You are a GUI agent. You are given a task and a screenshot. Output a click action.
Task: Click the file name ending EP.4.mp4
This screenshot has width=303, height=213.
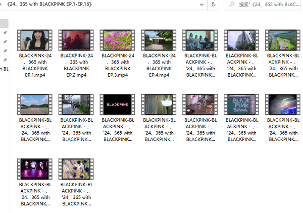[159, 65]
